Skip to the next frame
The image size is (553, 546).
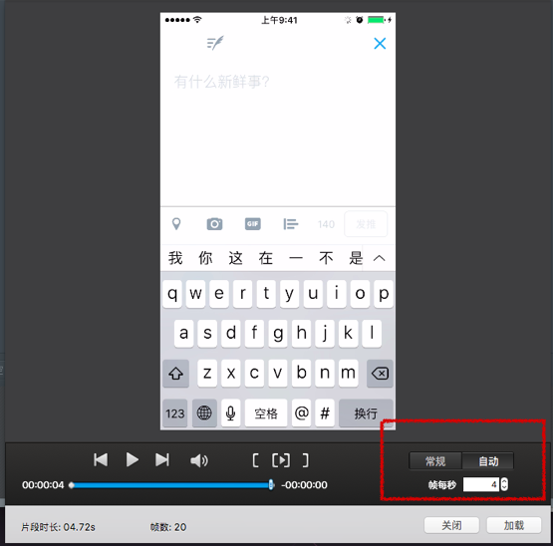(x=162, y=459)
